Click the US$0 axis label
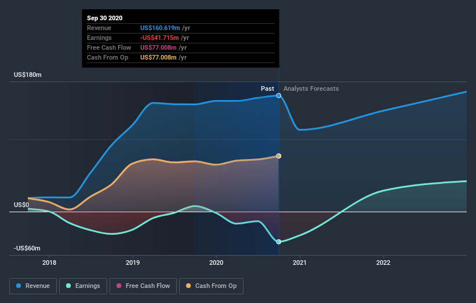This screenshot has height=303, width=476. pos(21,205)
